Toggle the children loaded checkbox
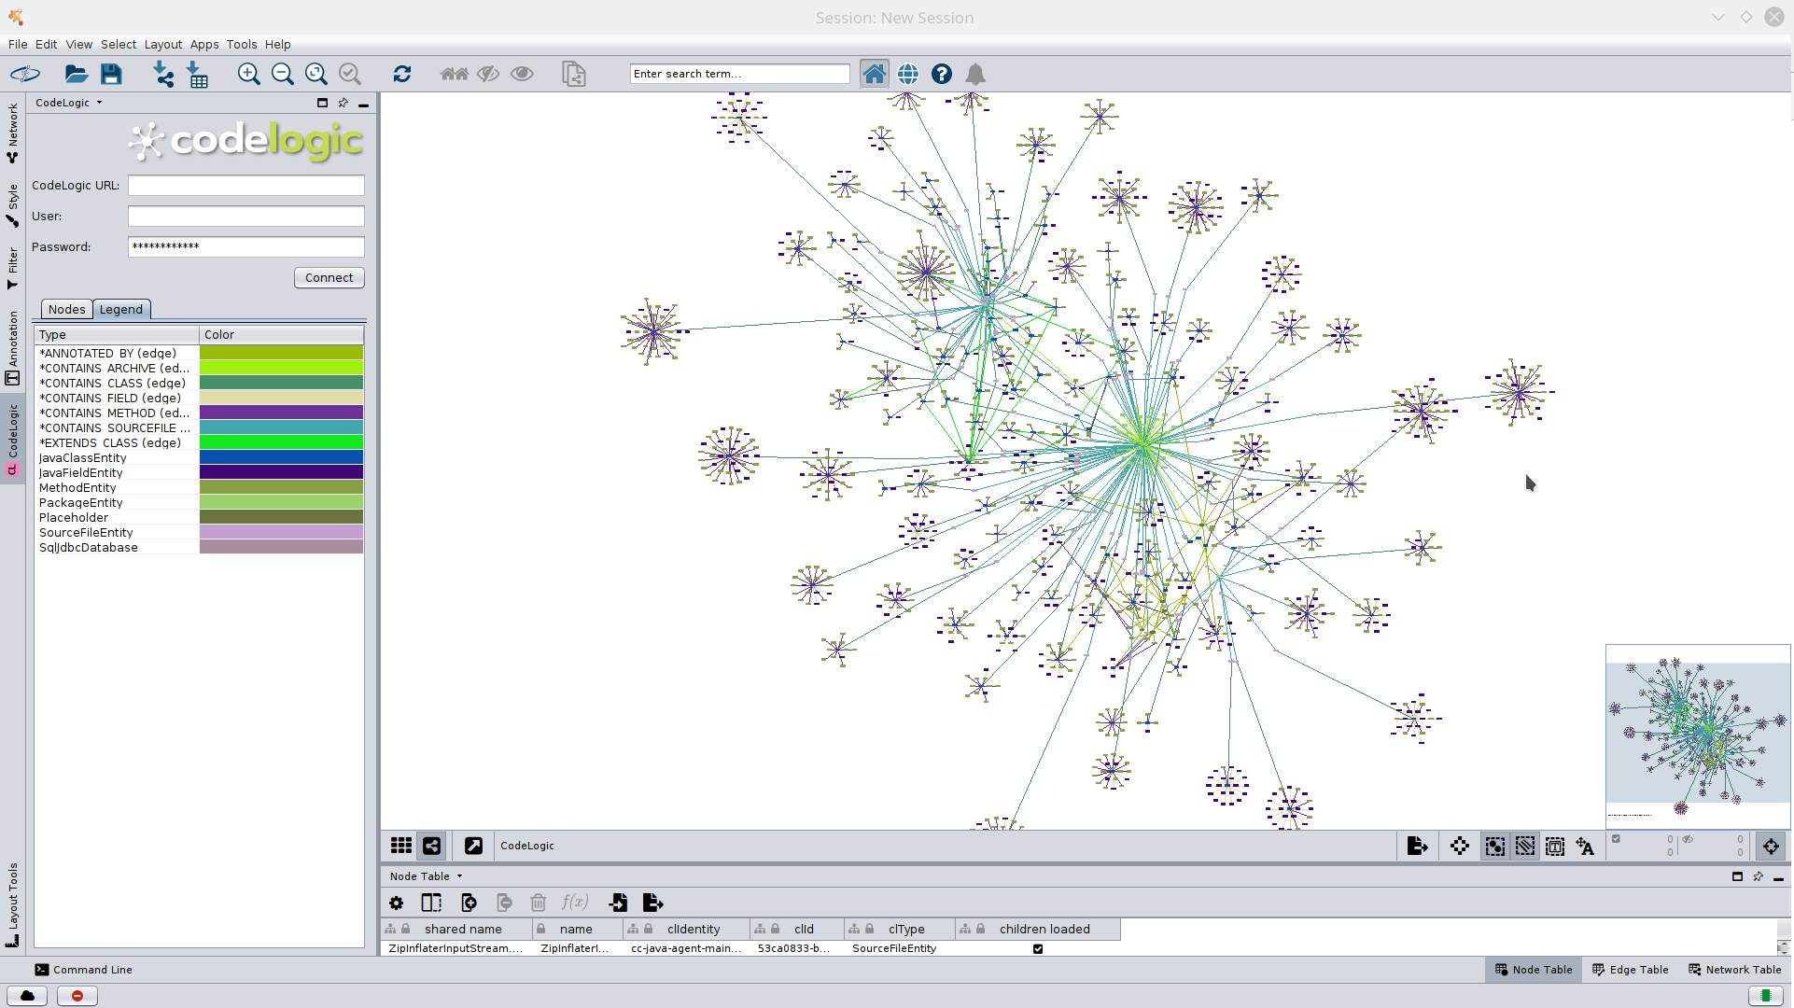 tap(1038, 948)
